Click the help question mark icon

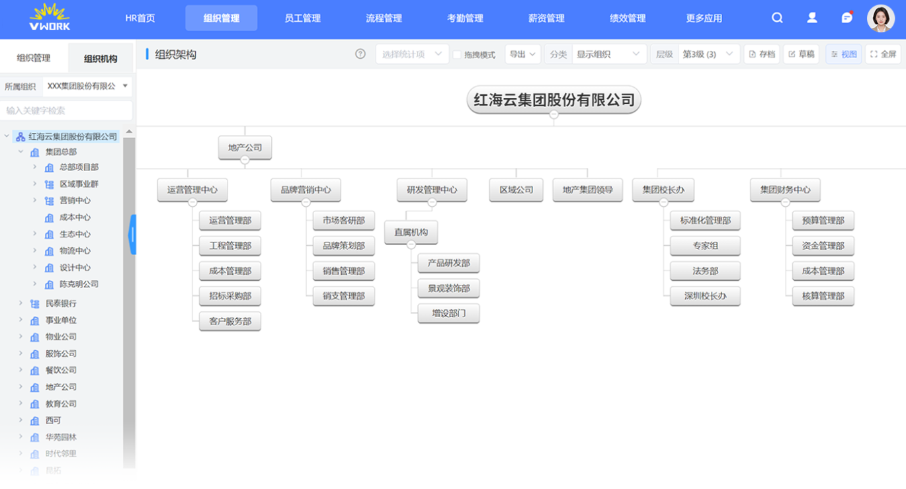pyautogui.click(x=360, y=54)
